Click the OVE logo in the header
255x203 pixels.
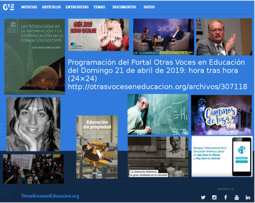[8, 7]
